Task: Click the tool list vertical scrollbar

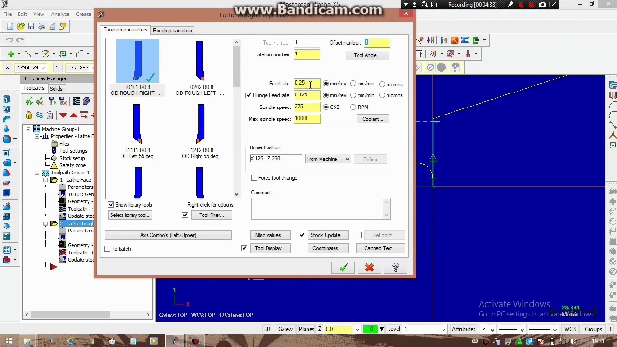Action: [236, 118]
